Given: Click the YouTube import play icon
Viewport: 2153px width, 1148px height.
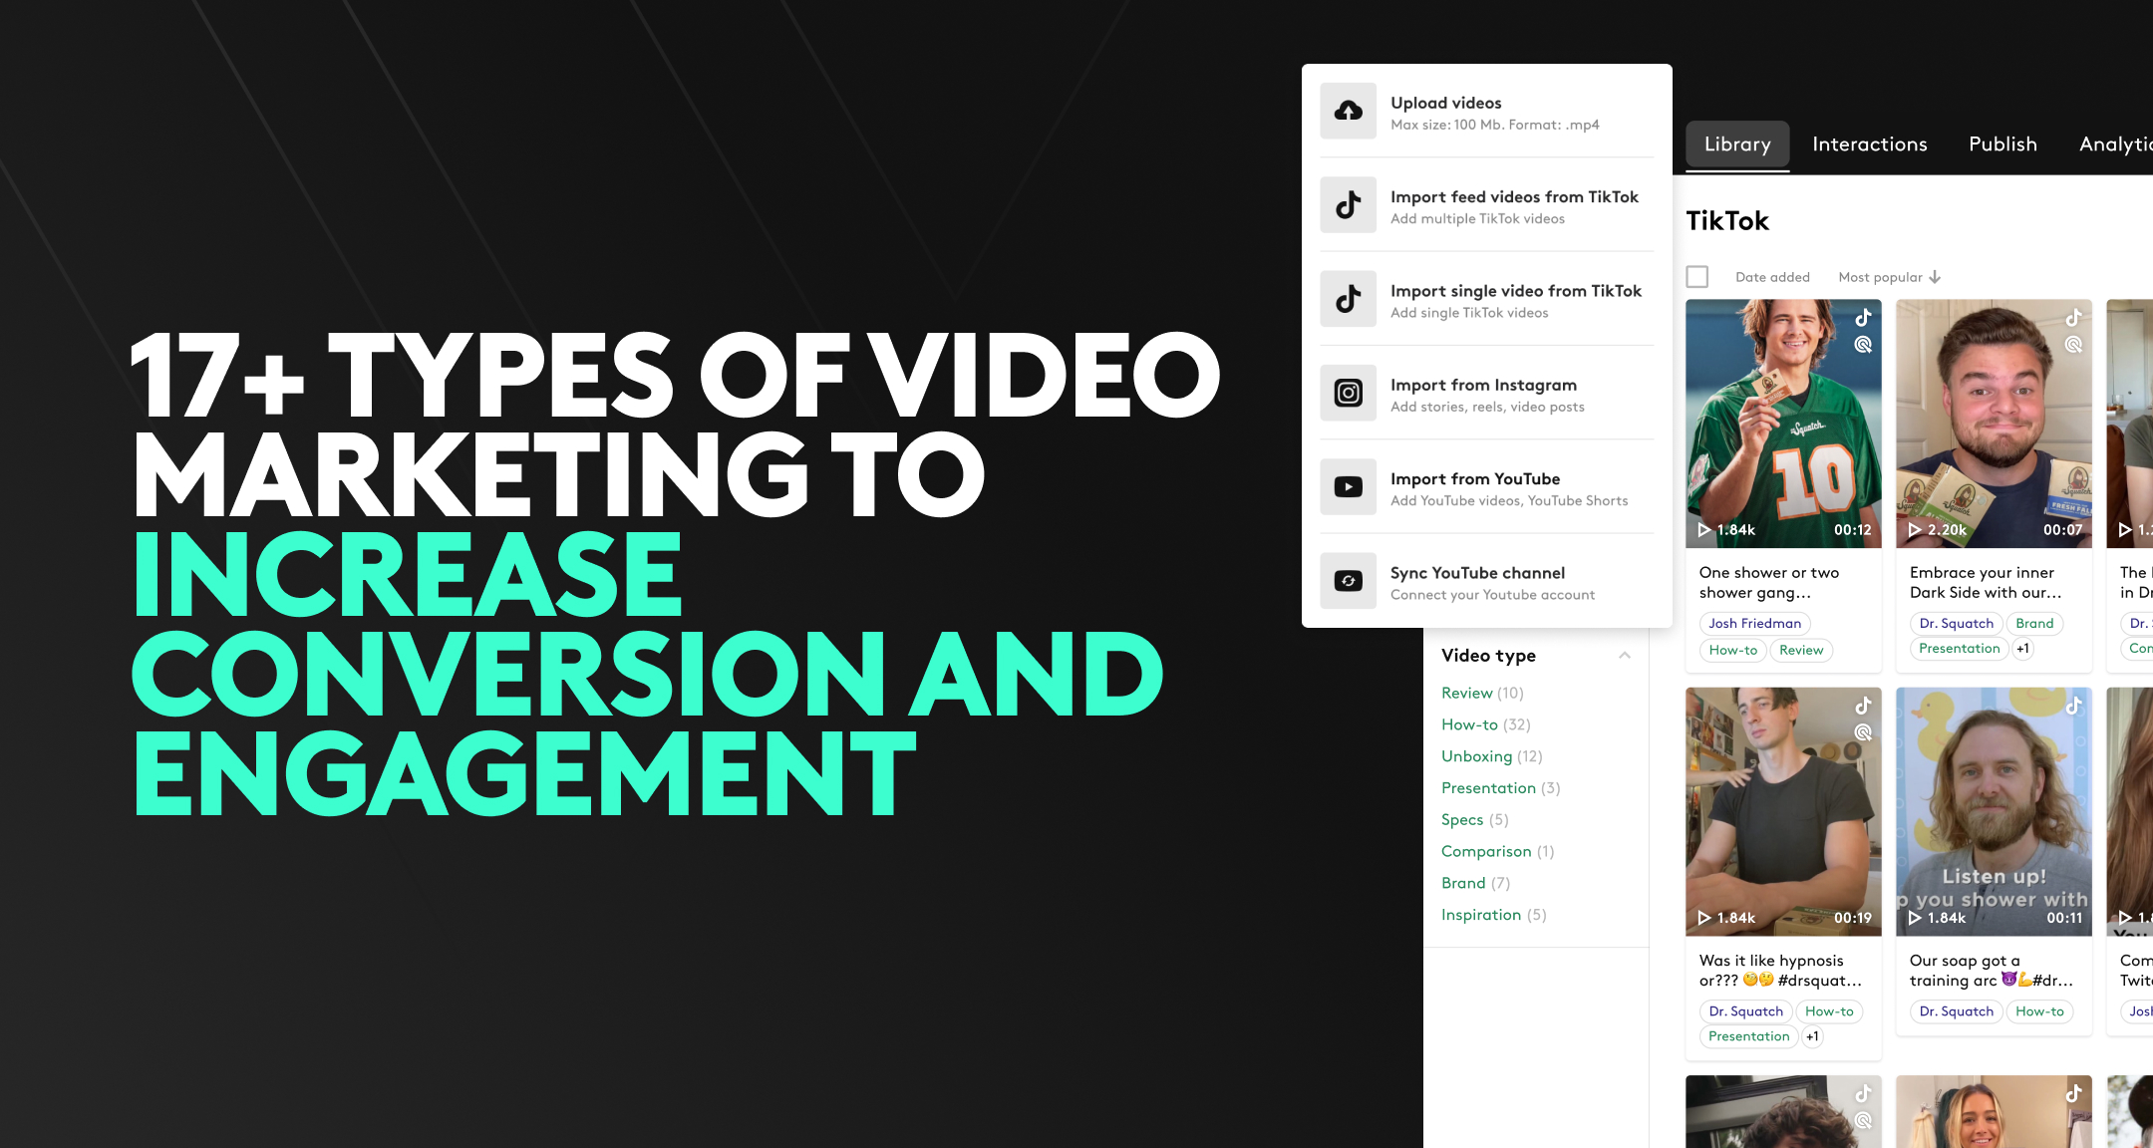Looking at the screenshot, I should point(1348,486).
